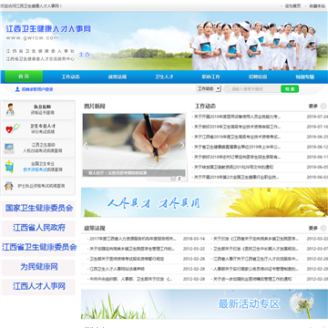Image resolution: width=328 pixels, height=328 pixels.
Task: Click the slideshow caption starting 省人社厅
Action: click(118, 173)
